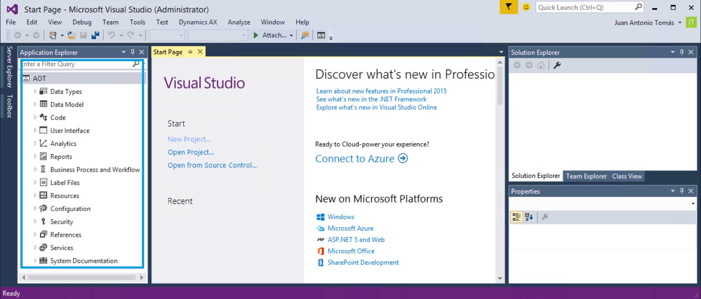This screenshot has width=701, height=299.
Task: Open the Analyze menu
Action: point(239,22)
